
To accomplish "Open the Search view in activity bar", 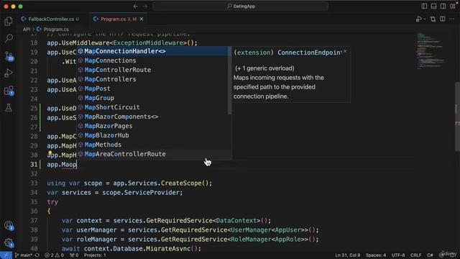I will pos(9,38).
